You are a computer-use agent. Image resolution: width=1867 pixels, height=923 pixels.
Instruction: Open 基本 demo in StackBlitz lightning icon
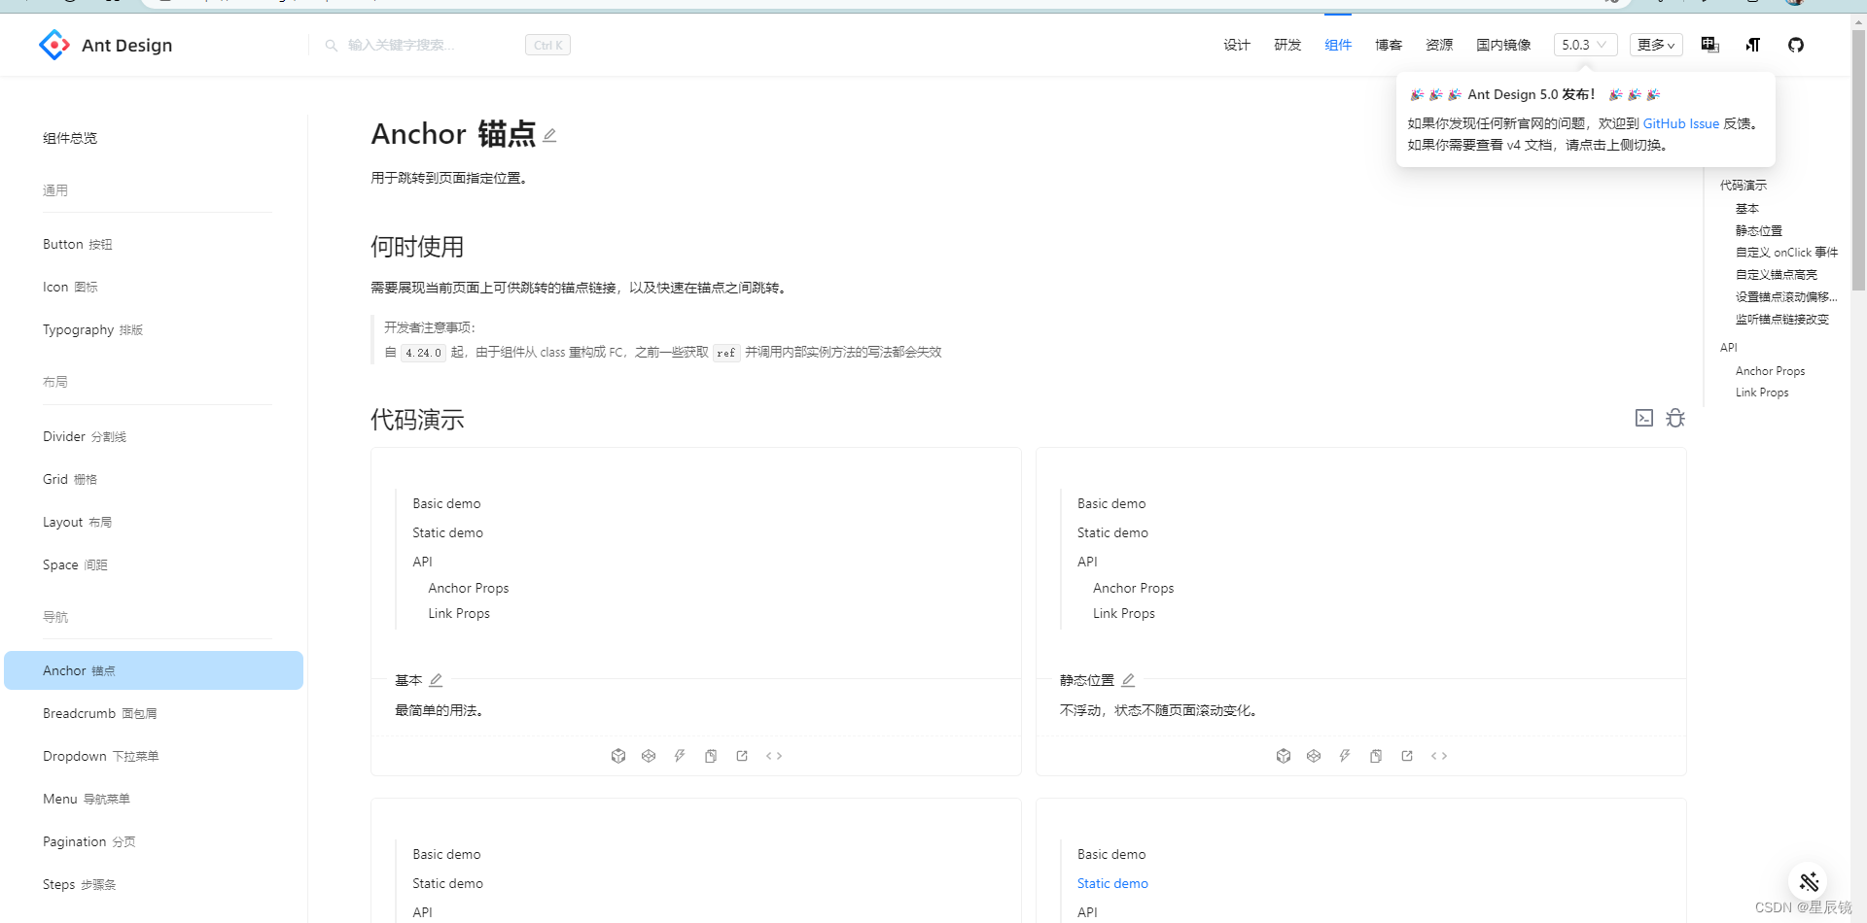click(680, 756)
